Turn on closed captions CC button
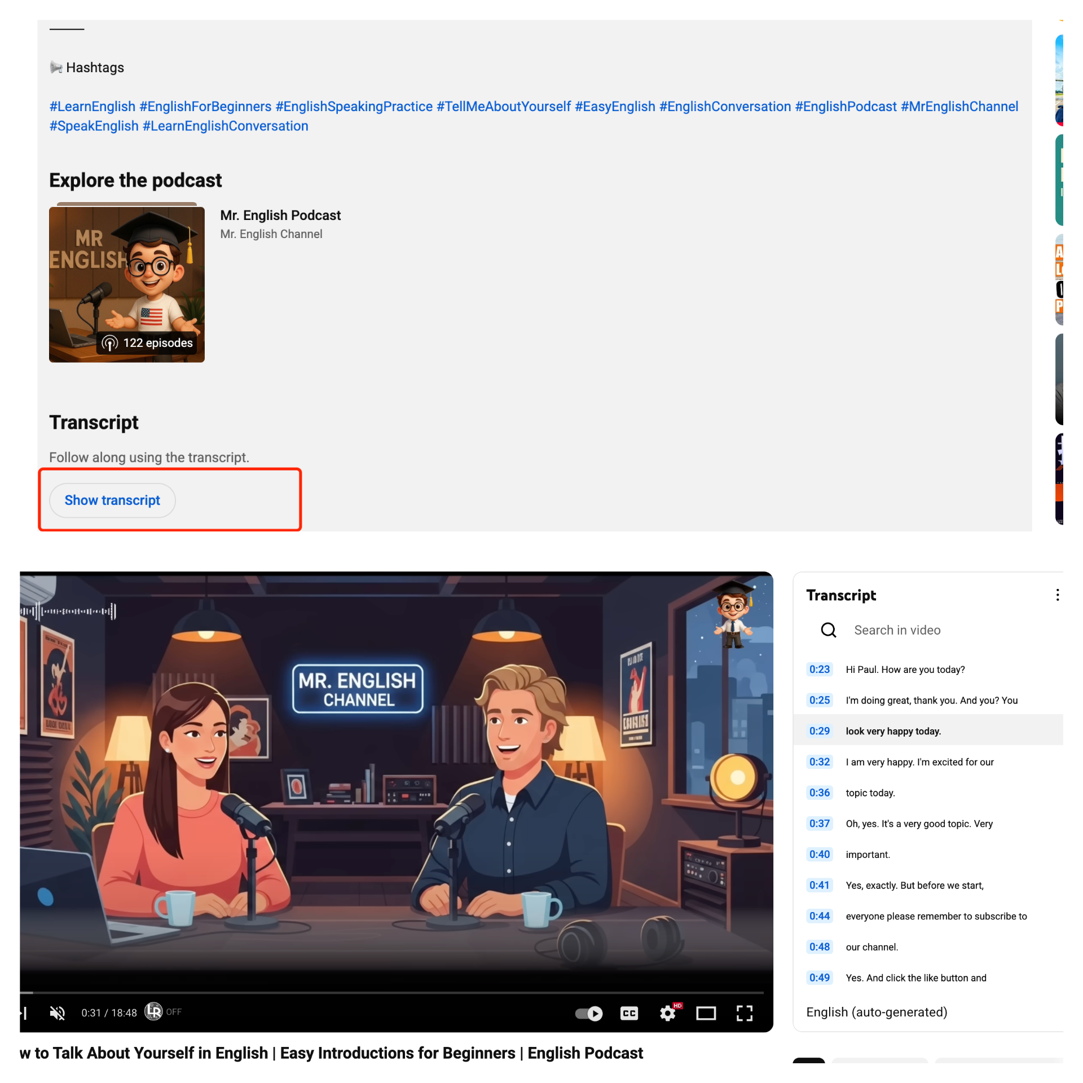Viewport: 1083px width, 1083px height. [x=629, y=1014]
